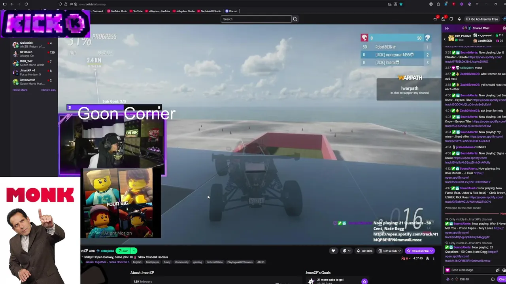Open the YouTube bookmark
The image size is (506, 284).
[136, 11]
